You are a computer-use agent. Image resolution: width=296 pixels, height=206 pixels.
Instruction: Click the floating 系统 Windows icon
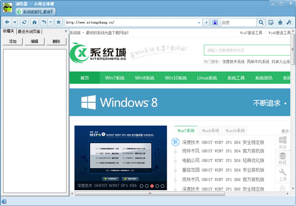(283, 143)
